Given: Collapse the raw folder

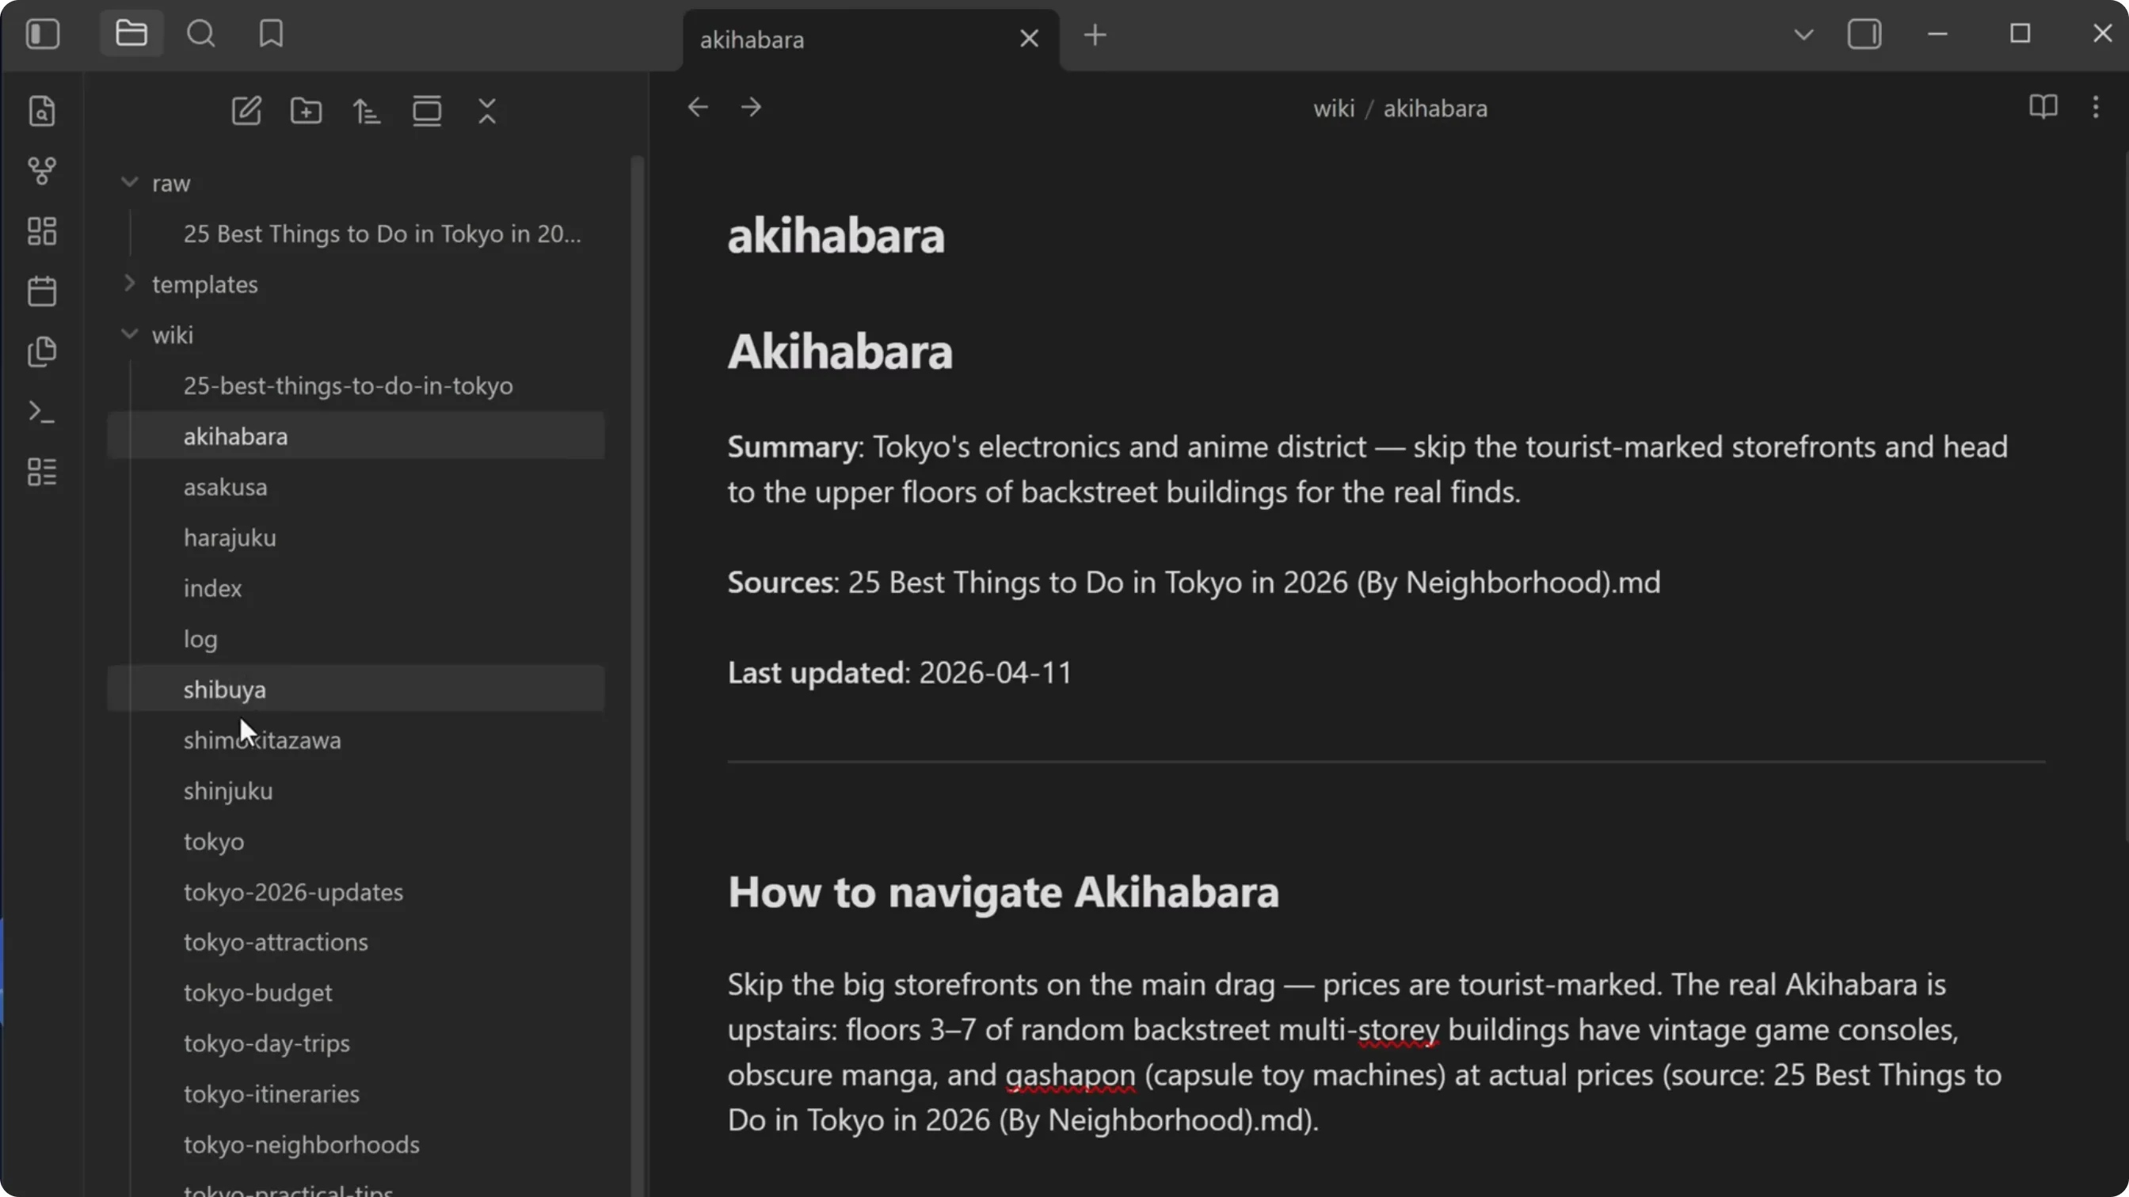Looking at the screenshot, I should tap(129, 183).
